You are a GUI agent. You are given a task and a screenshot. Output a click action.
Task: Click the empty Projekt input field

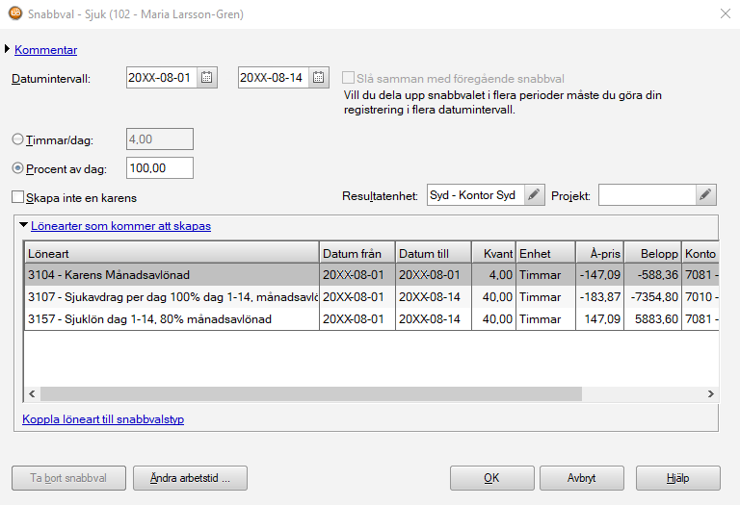(647, 194)
